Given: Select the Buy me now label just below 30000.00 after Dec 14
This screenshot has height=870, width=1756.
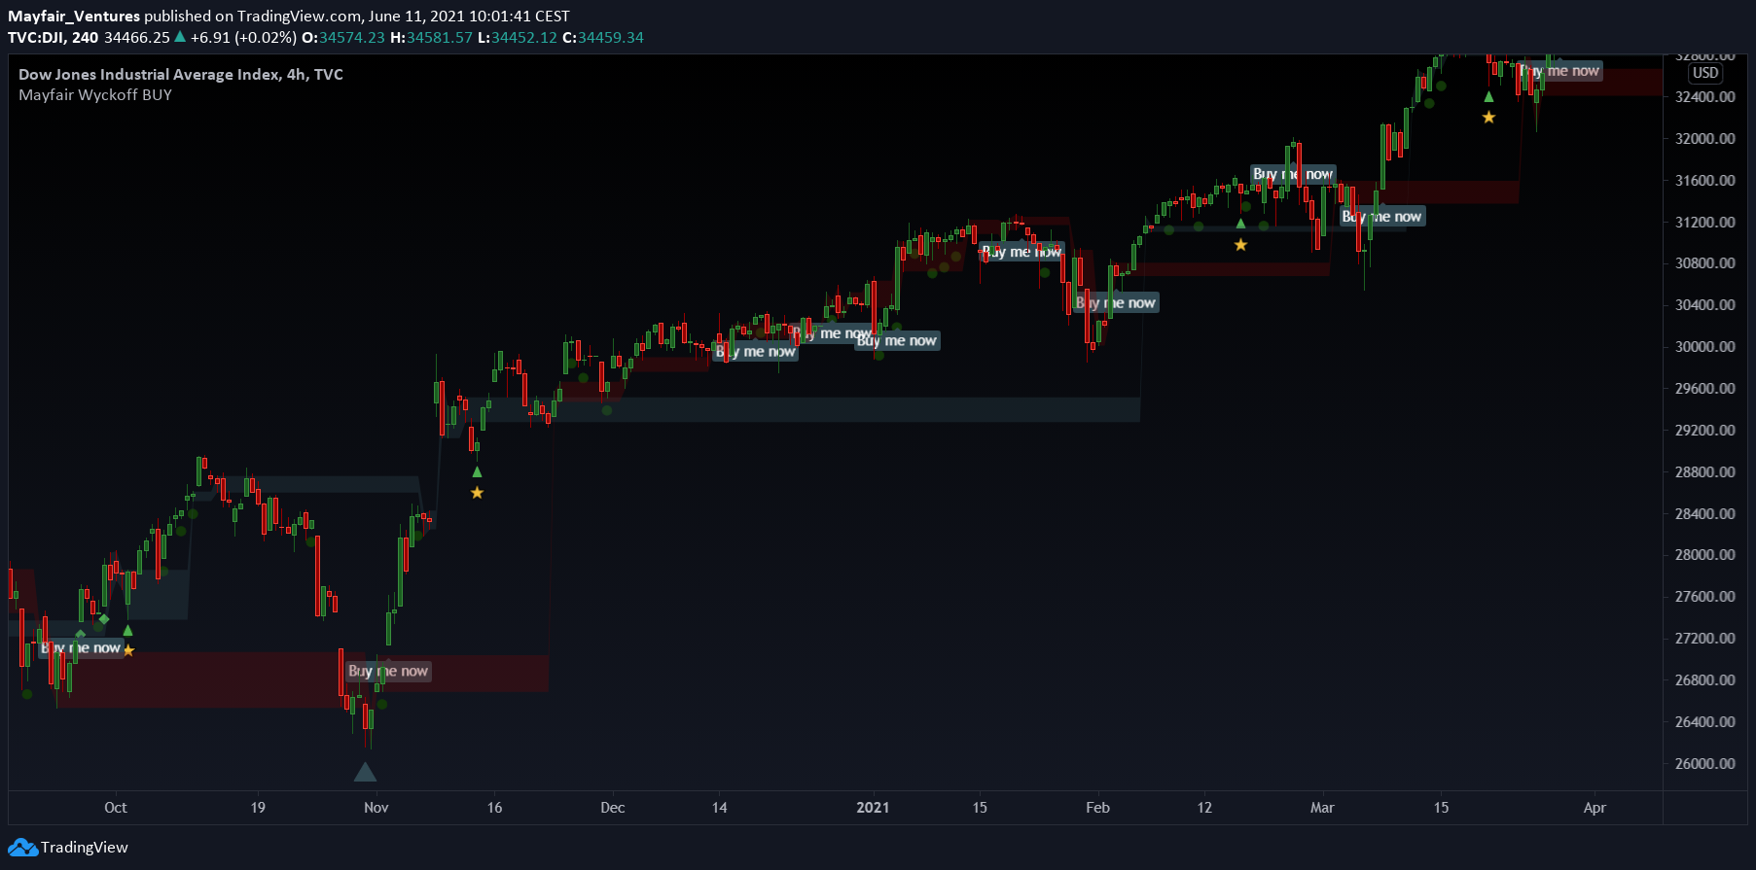Looking at the screenshot, I should pos(756,351).
